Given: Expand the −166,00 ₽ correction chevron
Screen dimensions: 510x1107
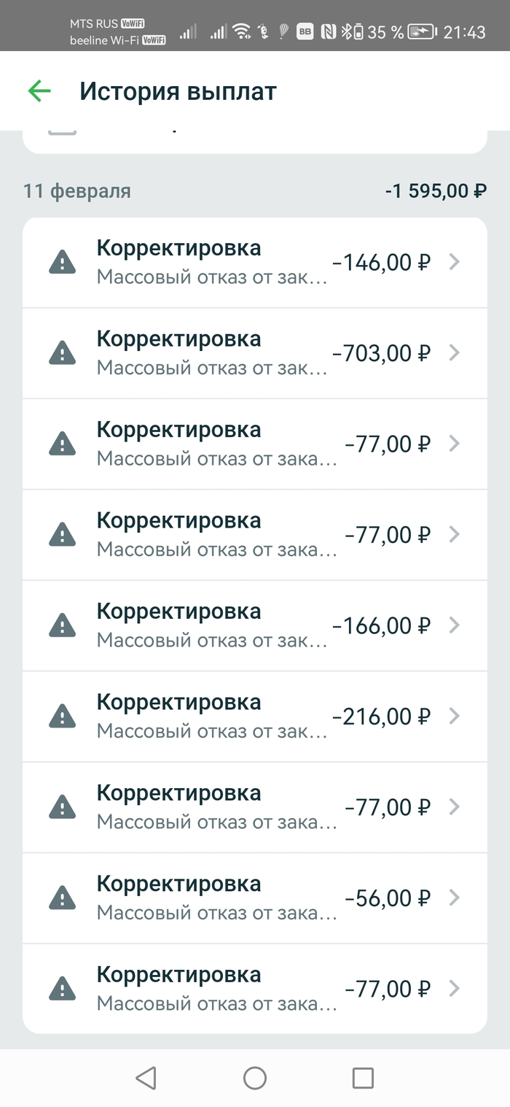Looking at the screenshot, I should (454, 625).
